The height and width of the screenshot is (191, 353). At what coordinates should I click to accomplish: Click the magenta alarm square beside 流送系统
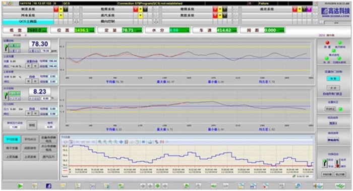tap(309, 9)
